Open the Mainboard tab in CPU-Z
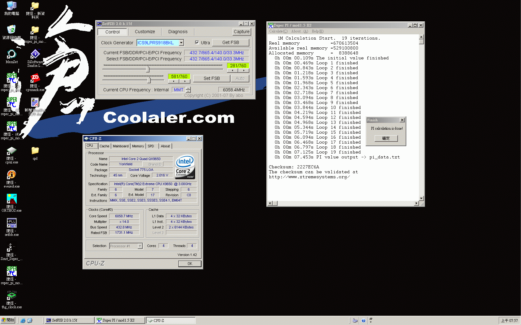 121,146
